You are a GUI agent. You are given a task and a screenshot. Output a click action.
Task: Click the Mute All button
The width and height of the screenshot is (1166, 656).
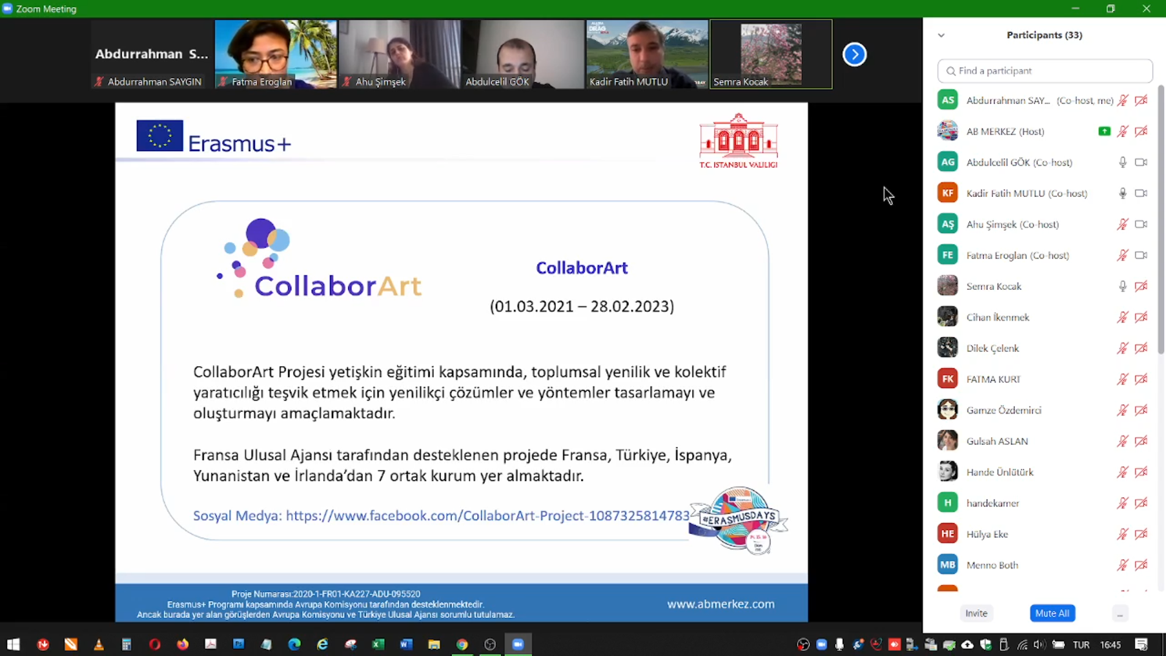pos(1052,614)
